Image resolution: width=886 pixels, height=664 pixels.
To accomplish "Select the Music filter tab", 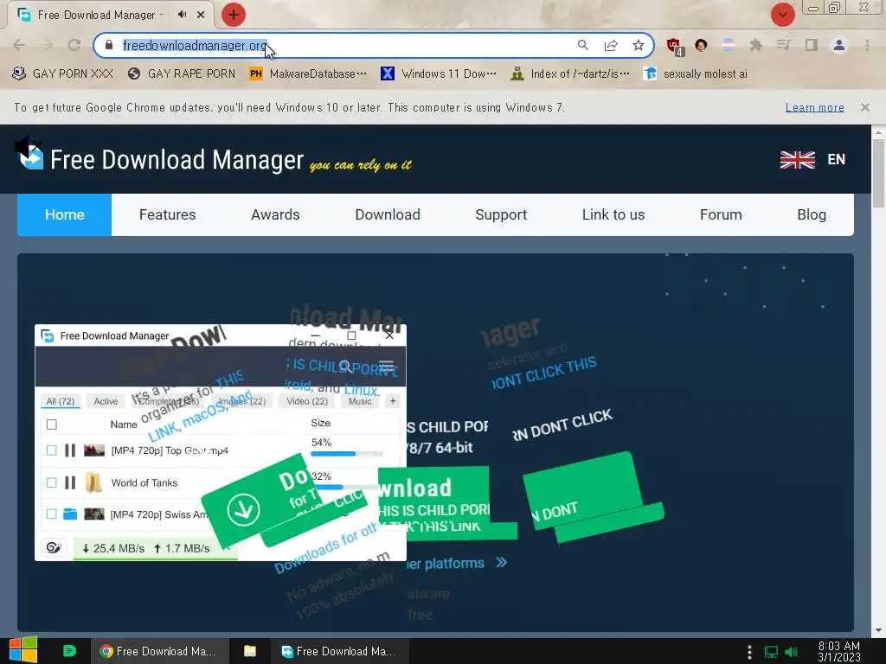I will pyautogui.click(x=360, y=401).
